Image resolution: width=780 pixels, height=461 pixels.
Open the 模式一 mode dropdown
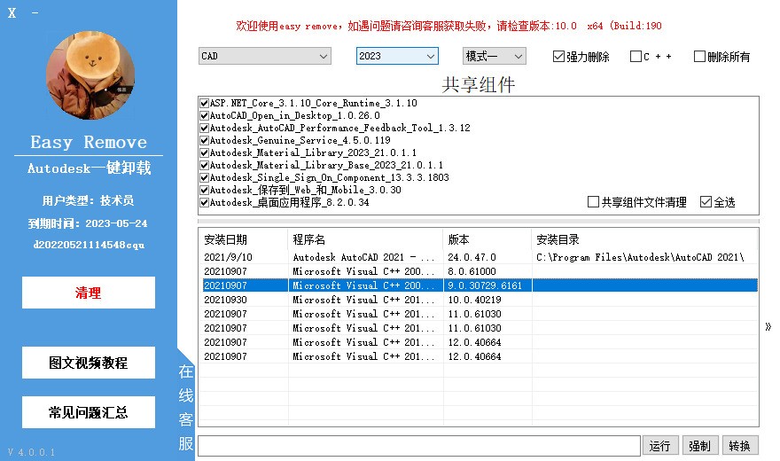494,56
